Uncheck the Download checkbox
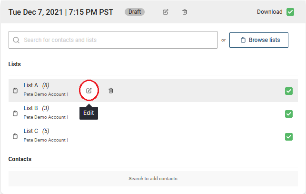The height and width of the screenshot is (194, 306). click(x=290, y=12)
